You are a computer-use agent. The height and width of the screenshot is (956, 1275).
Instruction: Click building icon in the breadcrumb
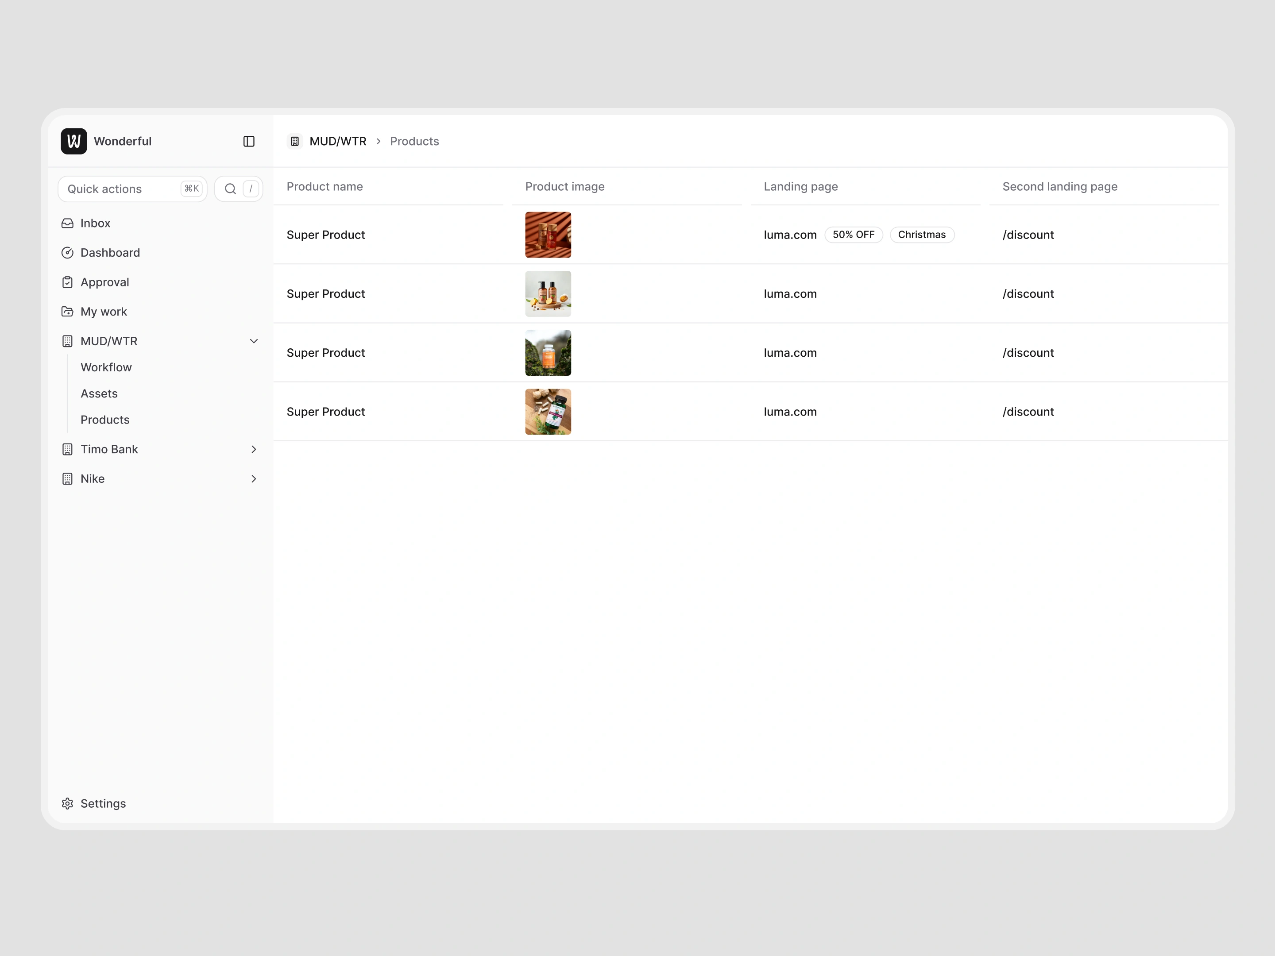click(x=294, y=141)
